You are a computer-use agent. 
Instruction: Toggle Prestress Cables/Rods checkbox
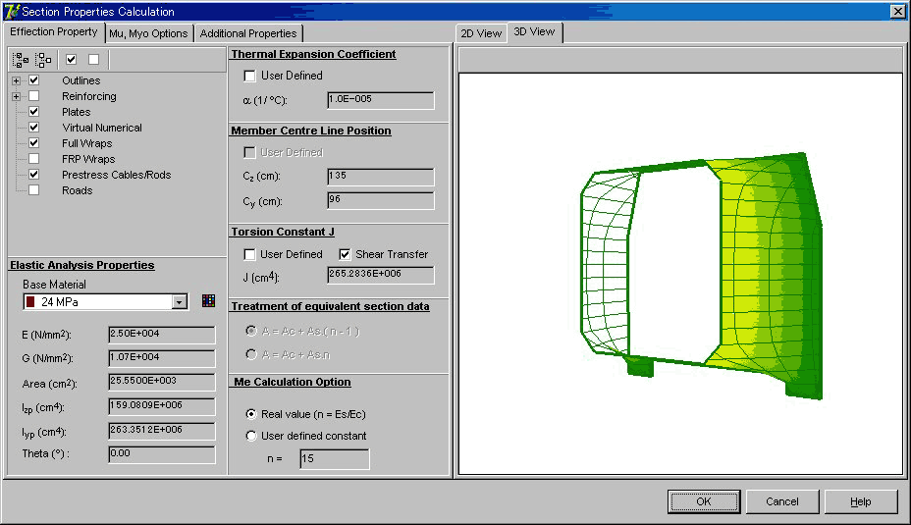tap(33, 175)
